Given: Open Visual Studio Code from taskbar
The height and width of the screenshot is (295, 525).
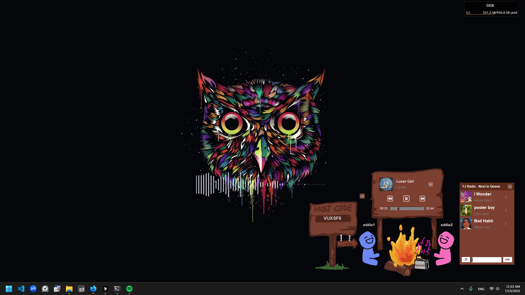Looking at the screenshot, I should pyautogui.click(x=21, y=289).
